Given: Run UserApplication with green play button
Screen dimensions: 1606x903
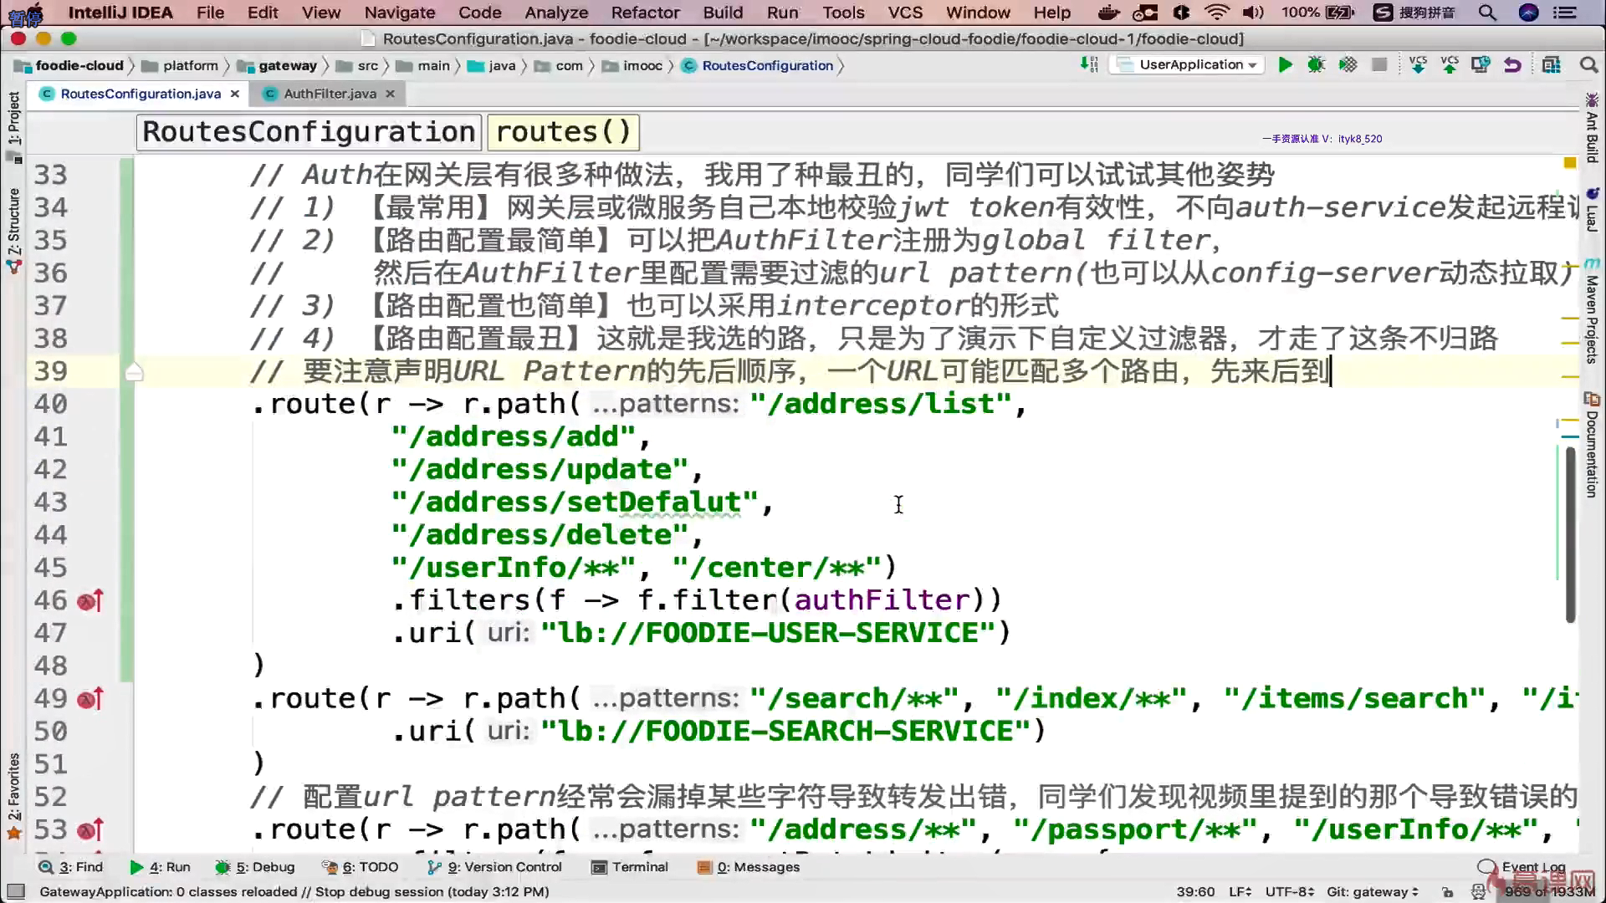Looking at the screenshot, I should (1285, 65).
